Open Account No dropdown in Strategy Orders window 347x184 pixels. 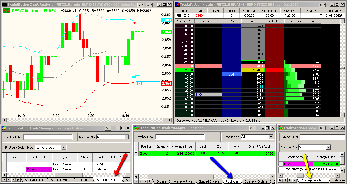(x=126, y=137)
